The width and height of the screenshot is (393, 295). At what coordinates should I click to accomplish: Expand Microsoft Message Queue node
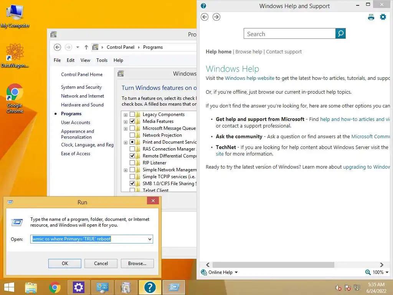(x=125, y=129)
